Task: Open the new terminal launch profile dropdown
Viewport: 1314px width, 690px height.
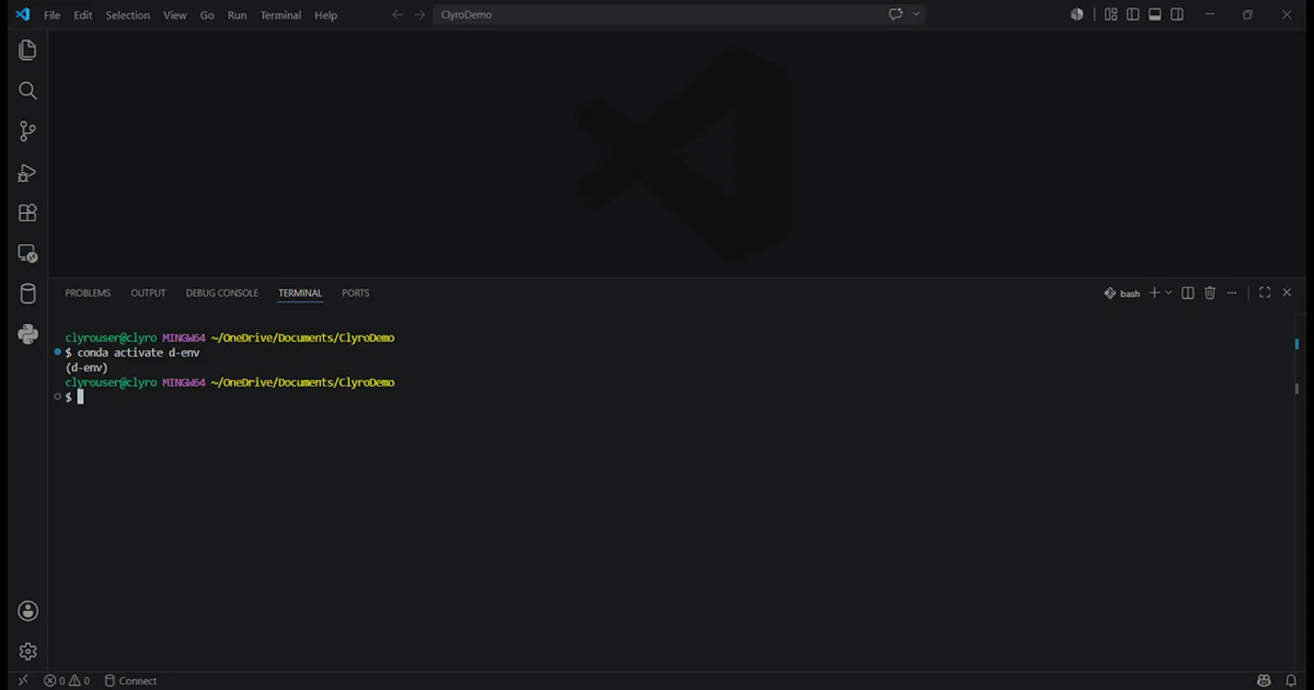Action: (1169, 293)
